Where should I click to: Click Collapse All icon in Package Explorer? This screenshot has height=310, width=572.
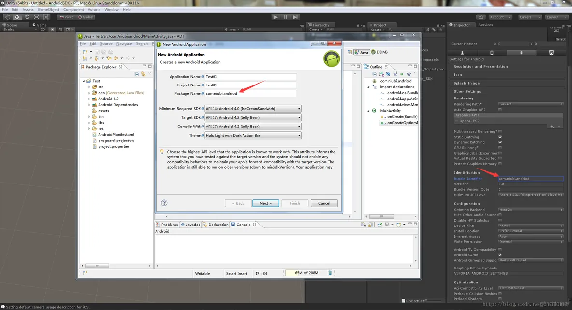click(x=137, y=74)
